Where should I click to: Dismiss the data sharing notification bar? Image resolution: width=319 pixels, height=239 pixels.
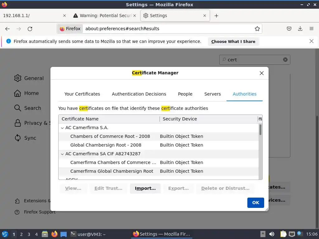pos(311,41)
